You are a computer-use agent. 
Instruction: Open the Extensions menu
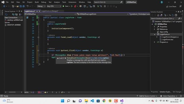click(72, 2)
